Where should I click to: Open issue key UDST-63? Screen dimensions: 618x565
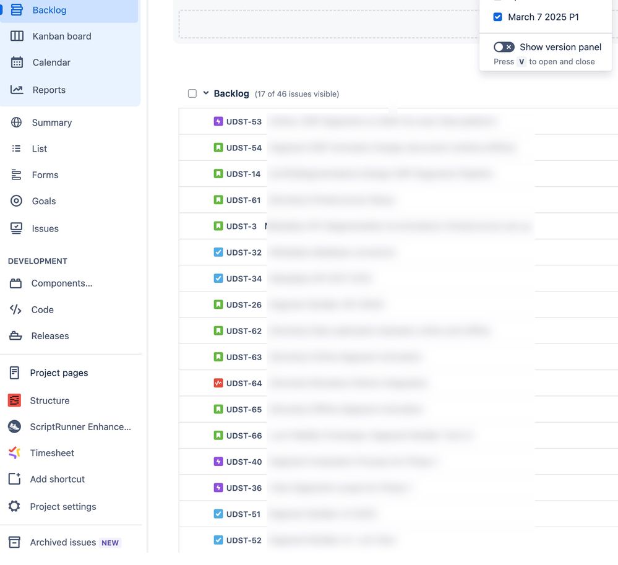[x=244, y=357]
